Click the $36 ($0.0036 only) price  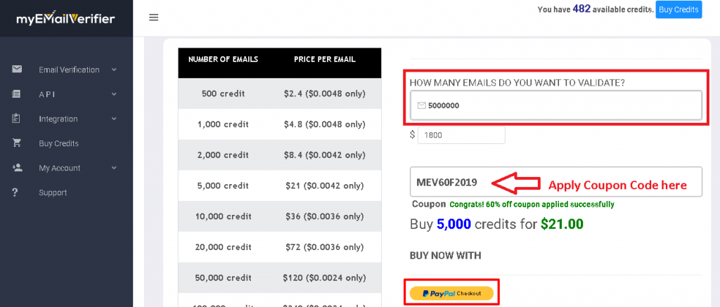pos(325,216)
